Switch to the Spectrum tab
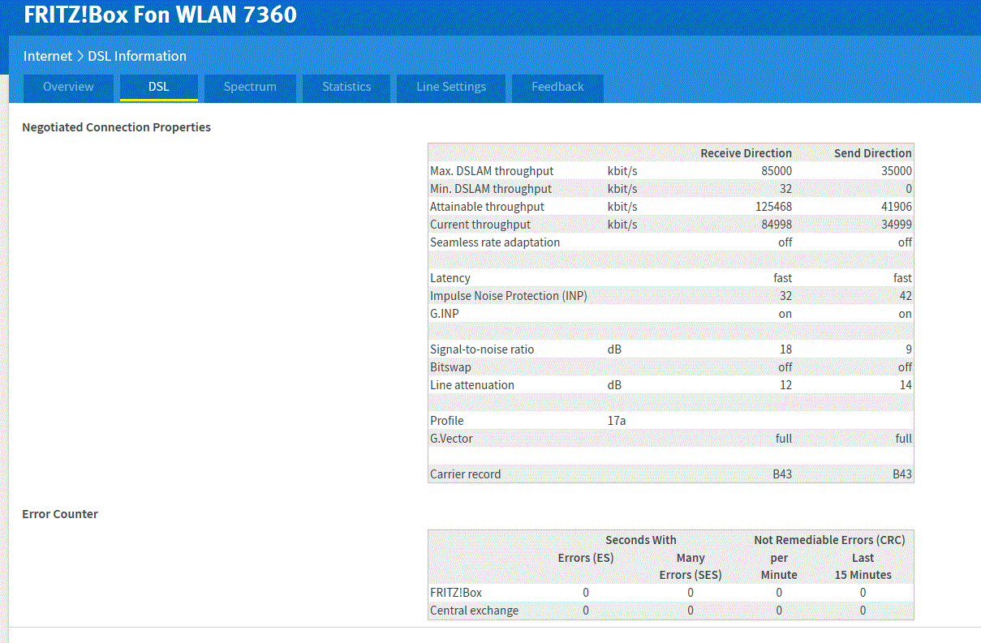Screen dimensions: 981x643 pyautogui.click(x=250, y=87)
